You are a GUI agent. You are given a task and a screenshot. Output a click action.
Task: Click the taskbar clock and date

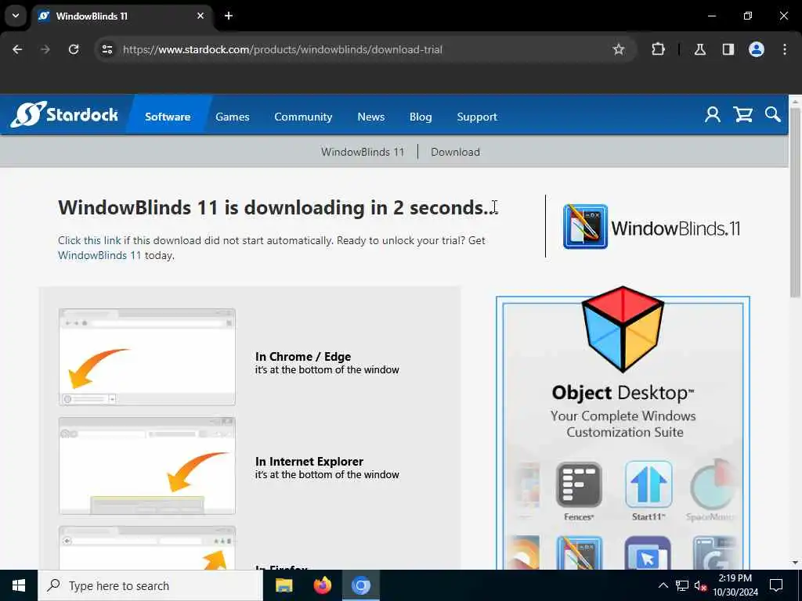735,585
